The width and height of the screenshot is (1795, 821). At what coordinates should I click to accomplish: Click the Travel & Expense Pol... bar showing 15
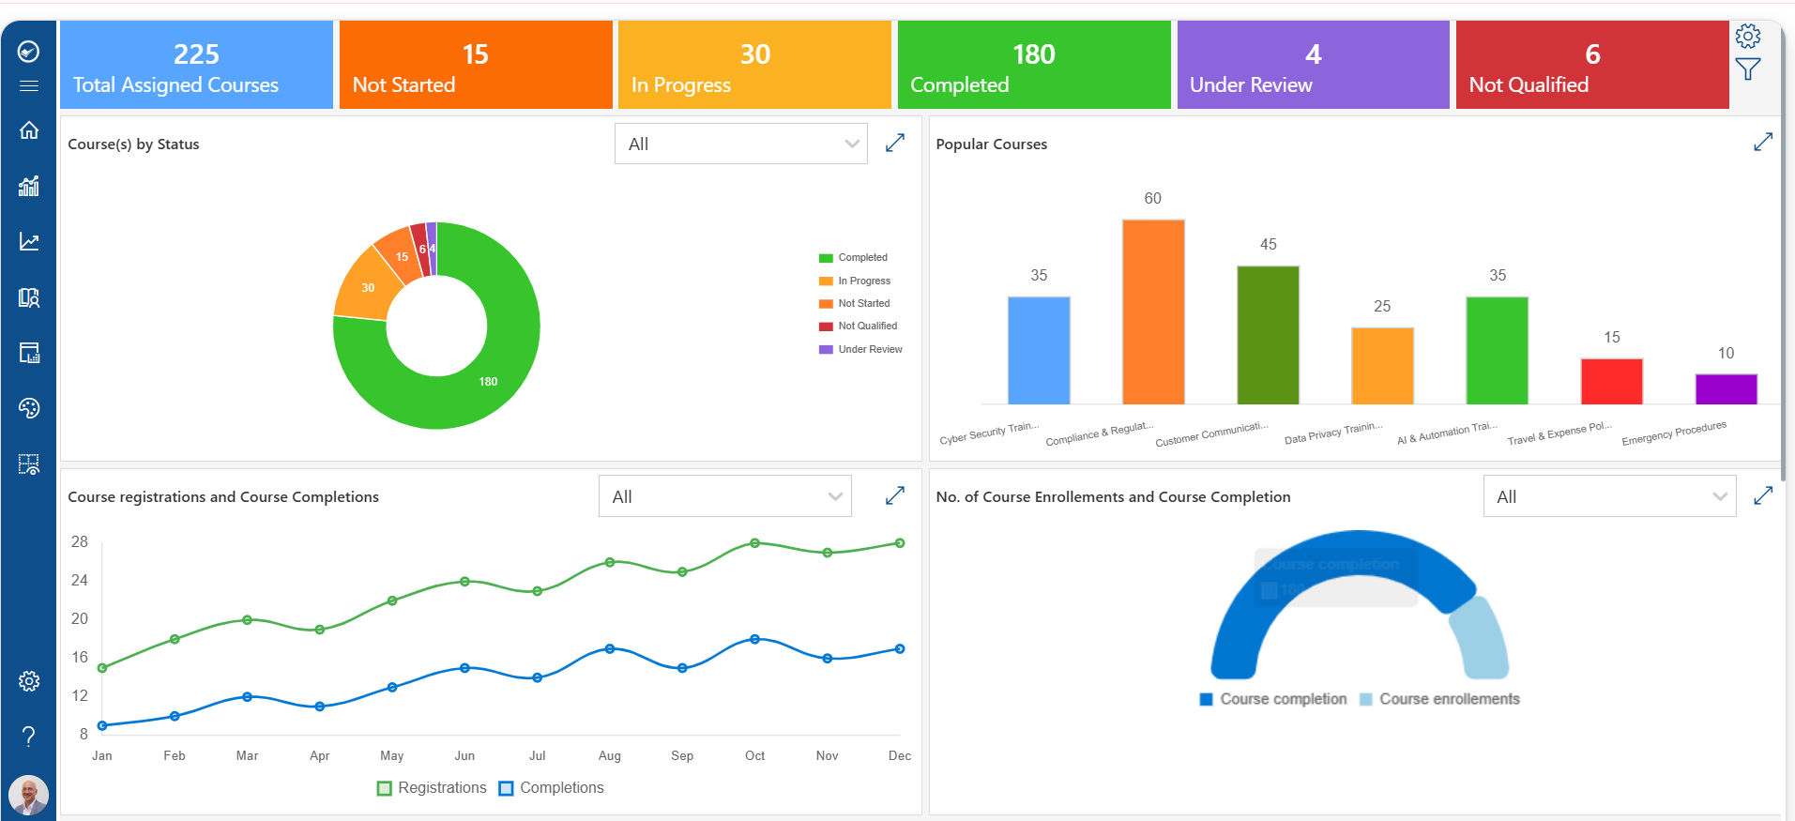coord(1611,381)
